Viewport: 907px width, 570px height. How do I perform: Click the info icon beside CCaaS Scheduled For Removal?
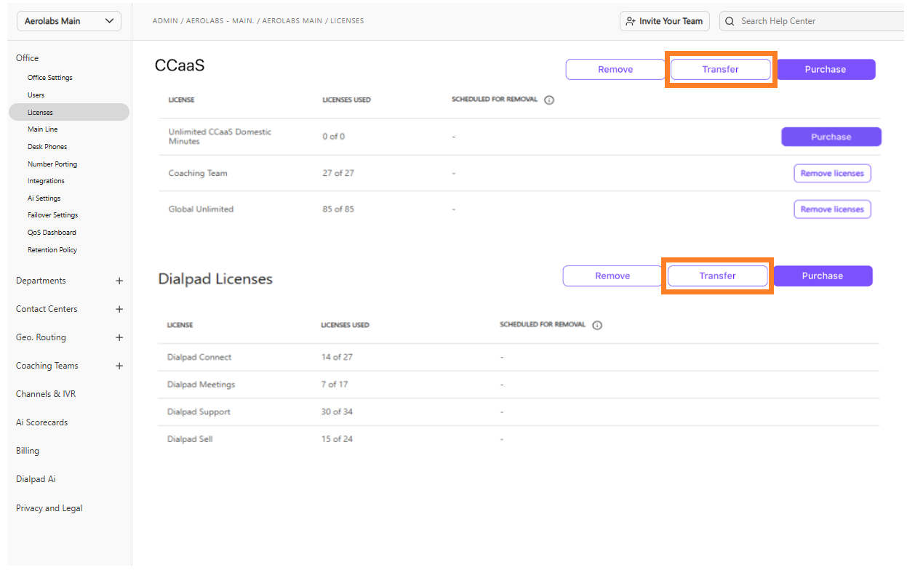point(549,100)
